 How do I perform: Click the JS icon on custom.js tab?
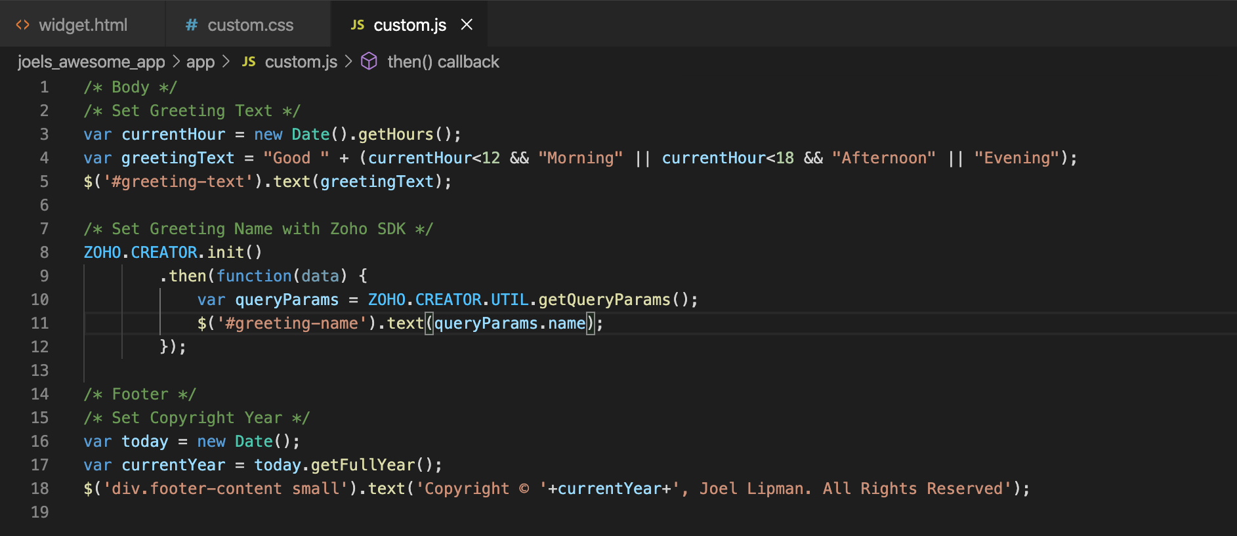[357, 25]
